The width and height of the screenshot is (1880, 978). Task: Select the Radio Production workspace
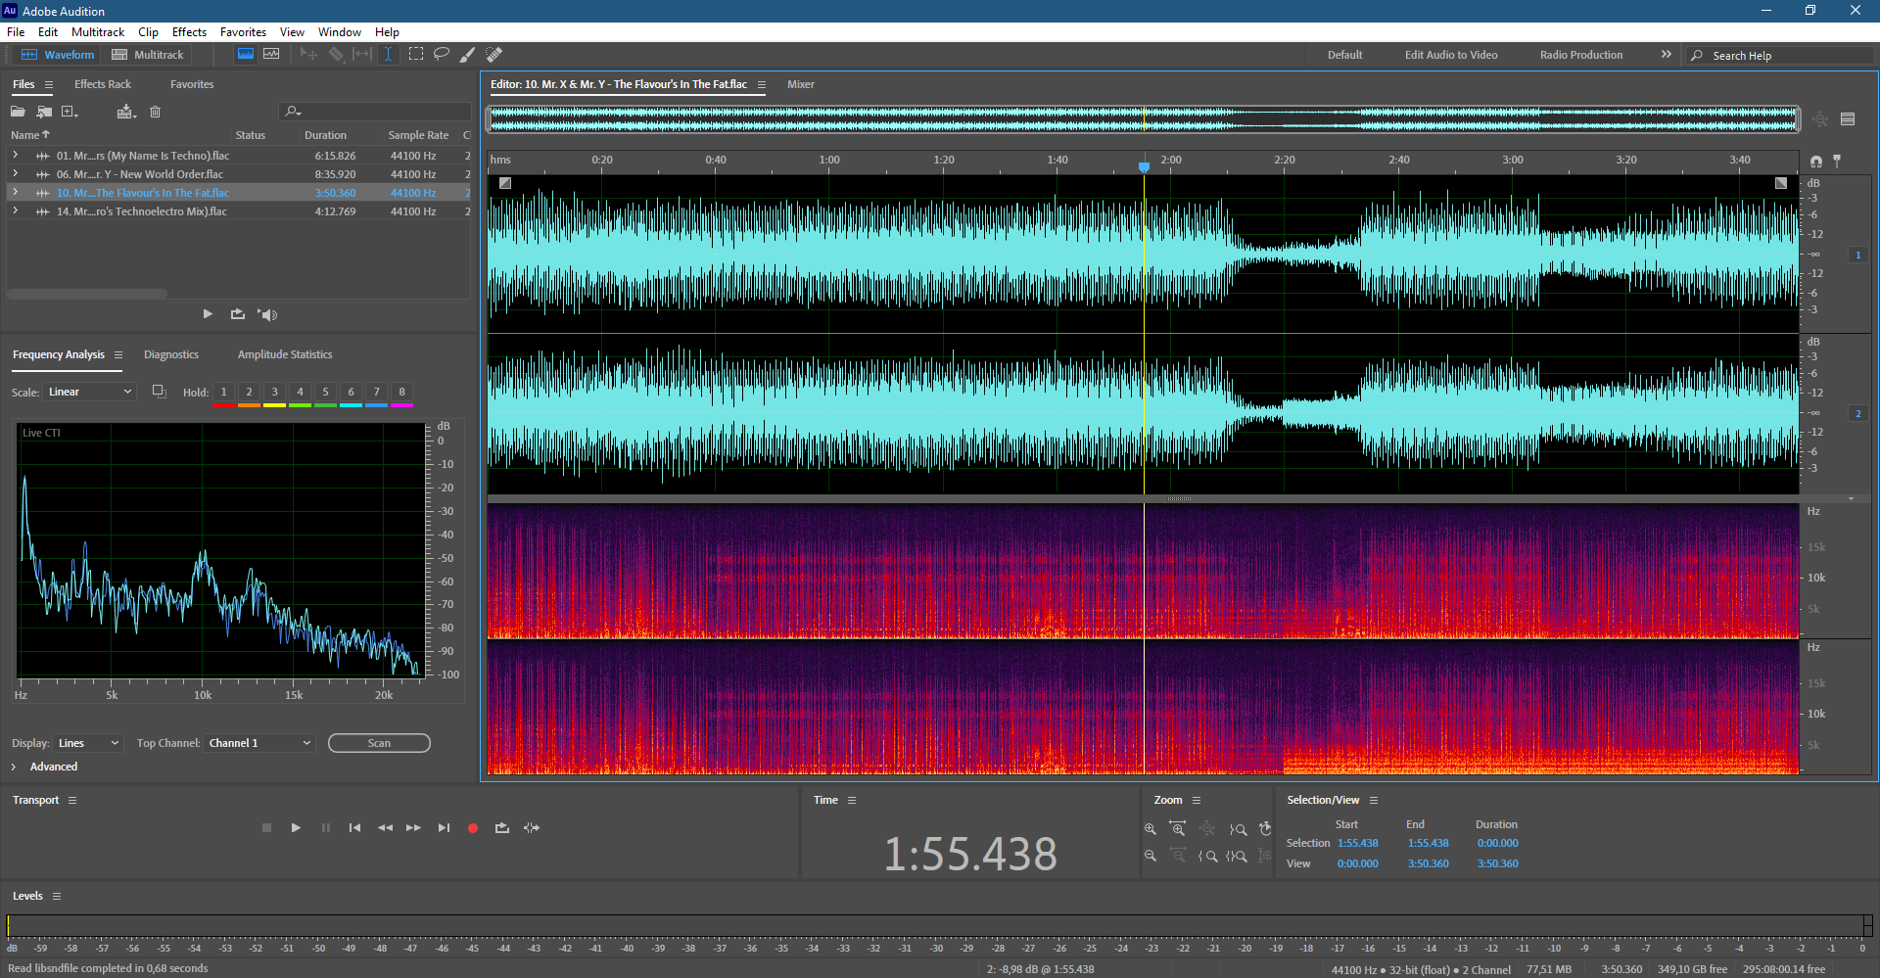(x=1581, y=55)
